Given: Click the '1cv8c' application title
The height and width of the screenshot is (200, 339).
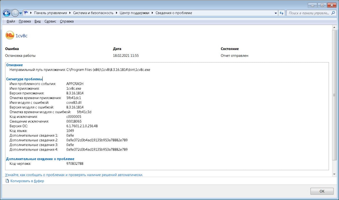Looking at the screenshot, I should (x=21, y=36).
